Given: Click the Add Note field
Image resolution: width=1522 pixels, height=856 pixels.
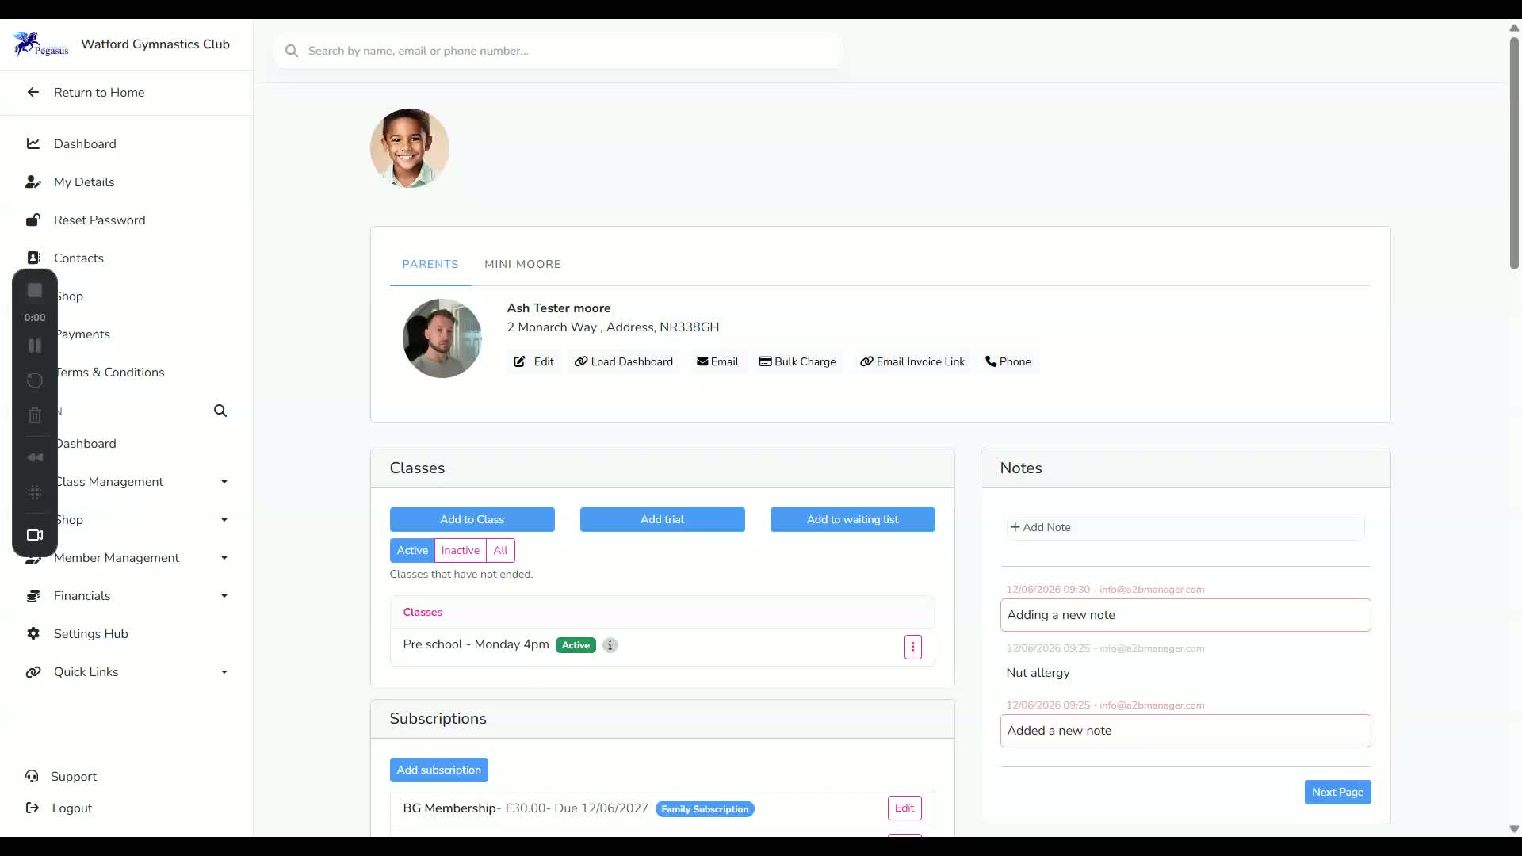Looking at the screenshot, I should click(x=1185, y=527).
